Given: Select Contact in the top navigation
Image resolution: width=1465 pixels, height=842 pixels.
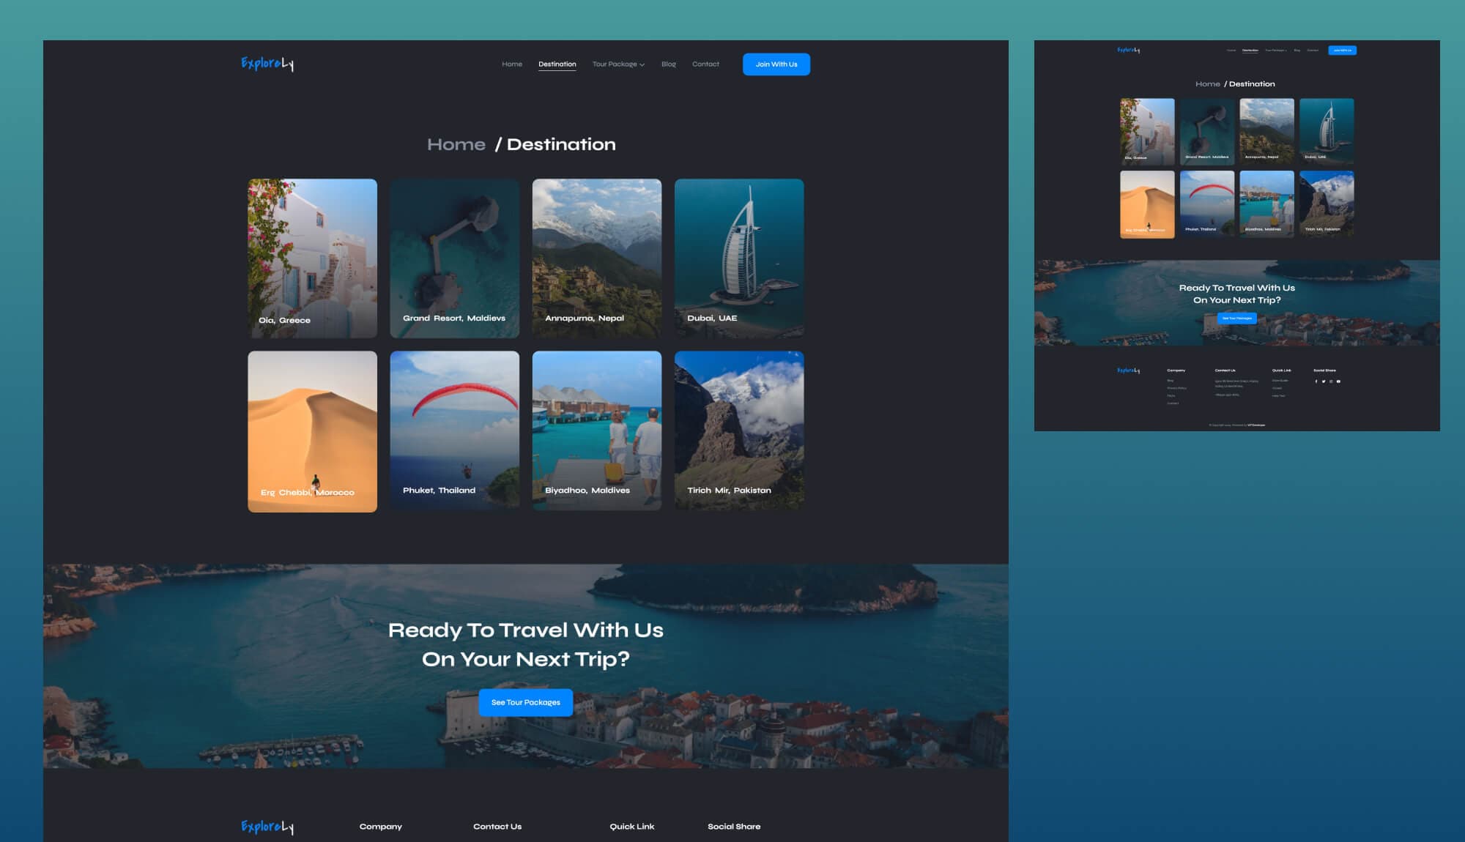Looking at the screenshot, I should click(x=705, y=64).
